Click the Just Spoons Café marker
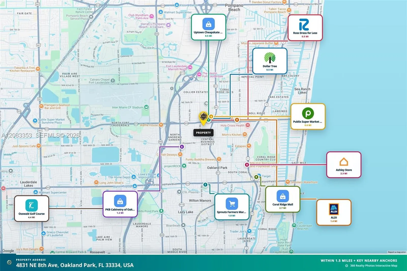Viewport: 407px width, 271px height. (x=39, y=146)
